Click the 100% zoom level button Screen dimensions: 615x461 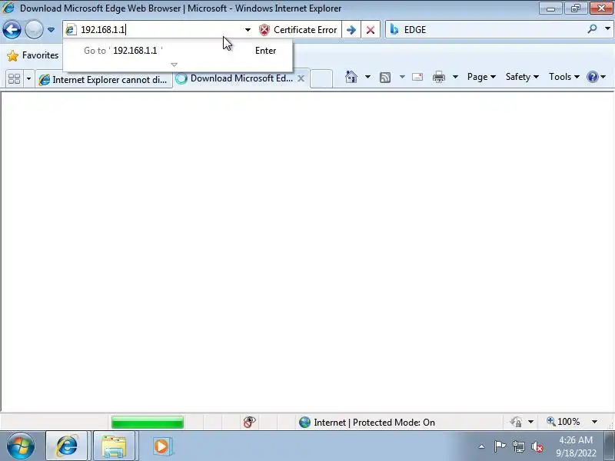pyautogui.click(x=563, y=421)
